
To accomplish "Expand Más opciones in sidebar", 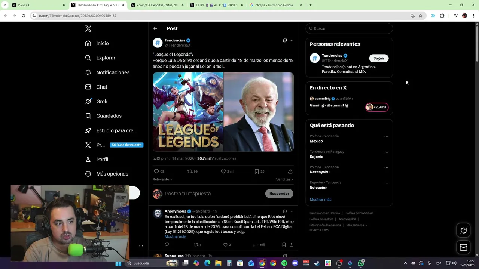I will pyautogui.click(x=107, y=174).
